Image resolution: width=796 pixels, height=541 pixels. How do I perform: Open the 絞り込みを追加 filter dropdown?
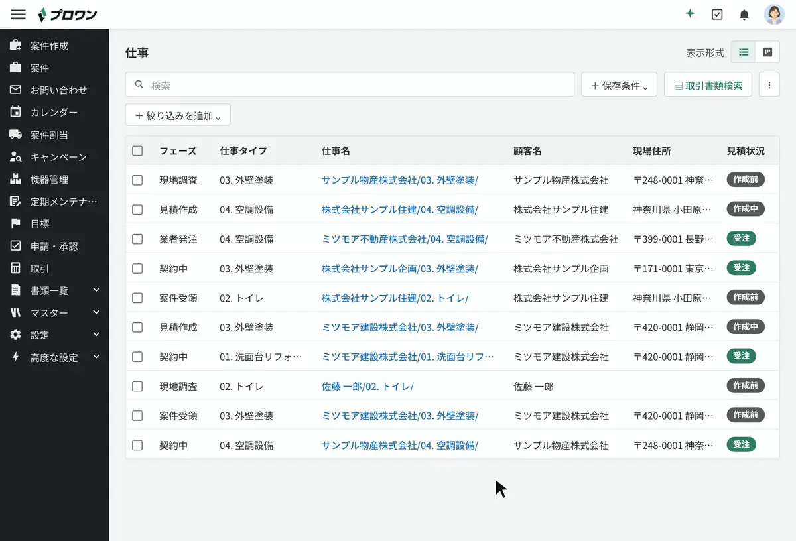pyautogui.click(x=178, y=115)
